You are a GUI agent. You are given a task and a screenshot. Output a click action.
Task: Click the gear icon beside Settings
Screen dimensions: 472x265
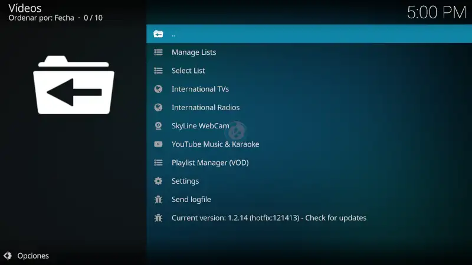coord(158,181)
